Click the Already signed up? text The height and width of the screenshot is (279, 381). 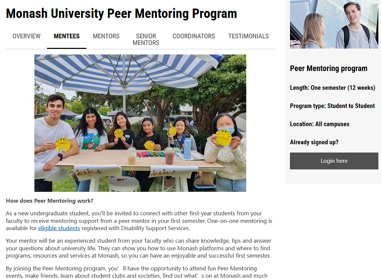tap(314, 142)
